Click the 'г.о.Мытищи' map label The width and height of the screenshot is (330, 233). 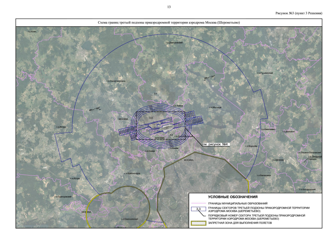coord(215,107)
